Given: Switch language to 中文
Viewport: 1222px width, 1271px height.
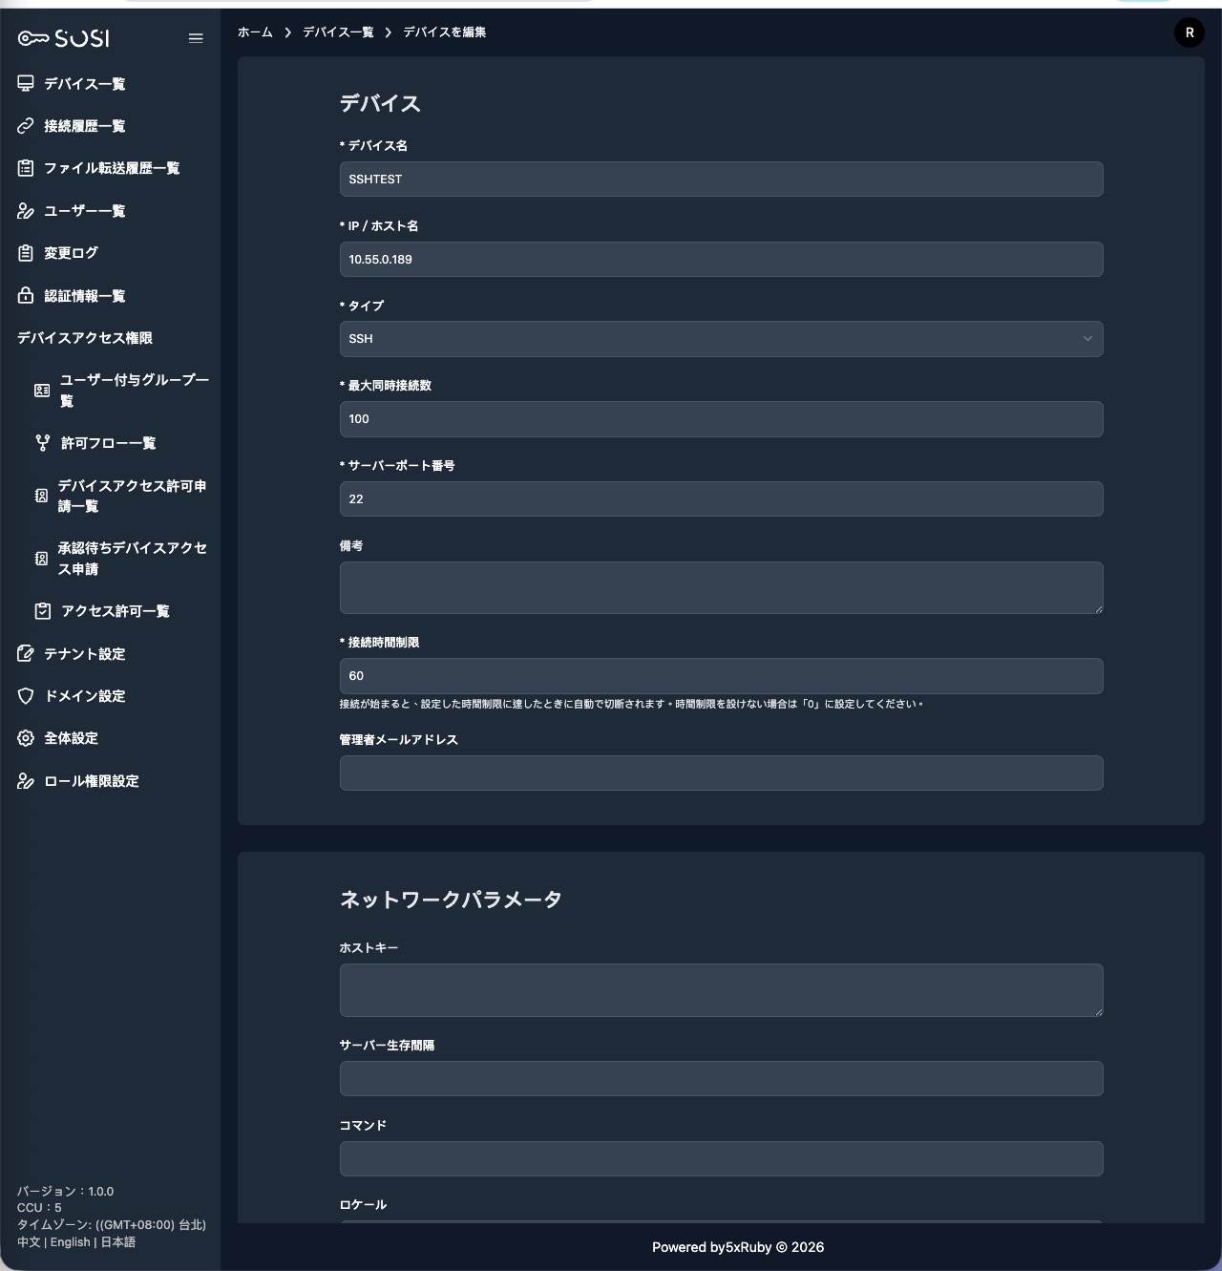Looking at the screenshot, I should pos(29,1242).
